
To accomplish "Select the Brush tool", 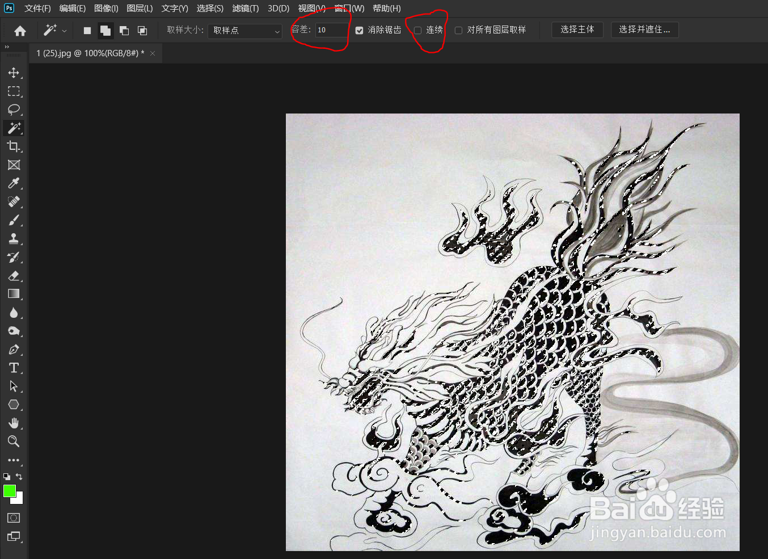I will pyautogui.click(x=14, y=220).
